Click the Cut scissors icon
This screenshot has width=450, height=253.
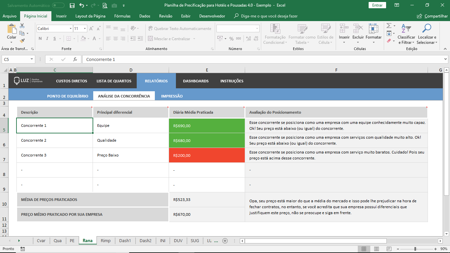[x=22, y=26]
